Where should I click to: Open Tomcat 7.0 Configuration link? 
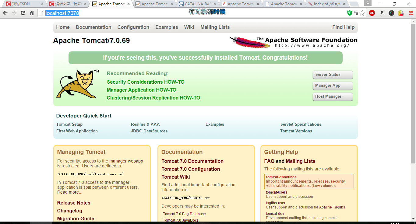click(191, 169)
